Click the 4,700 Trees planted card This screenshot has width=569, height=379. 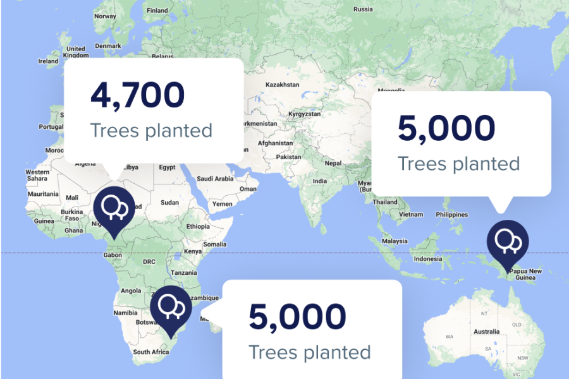[154, 109]
